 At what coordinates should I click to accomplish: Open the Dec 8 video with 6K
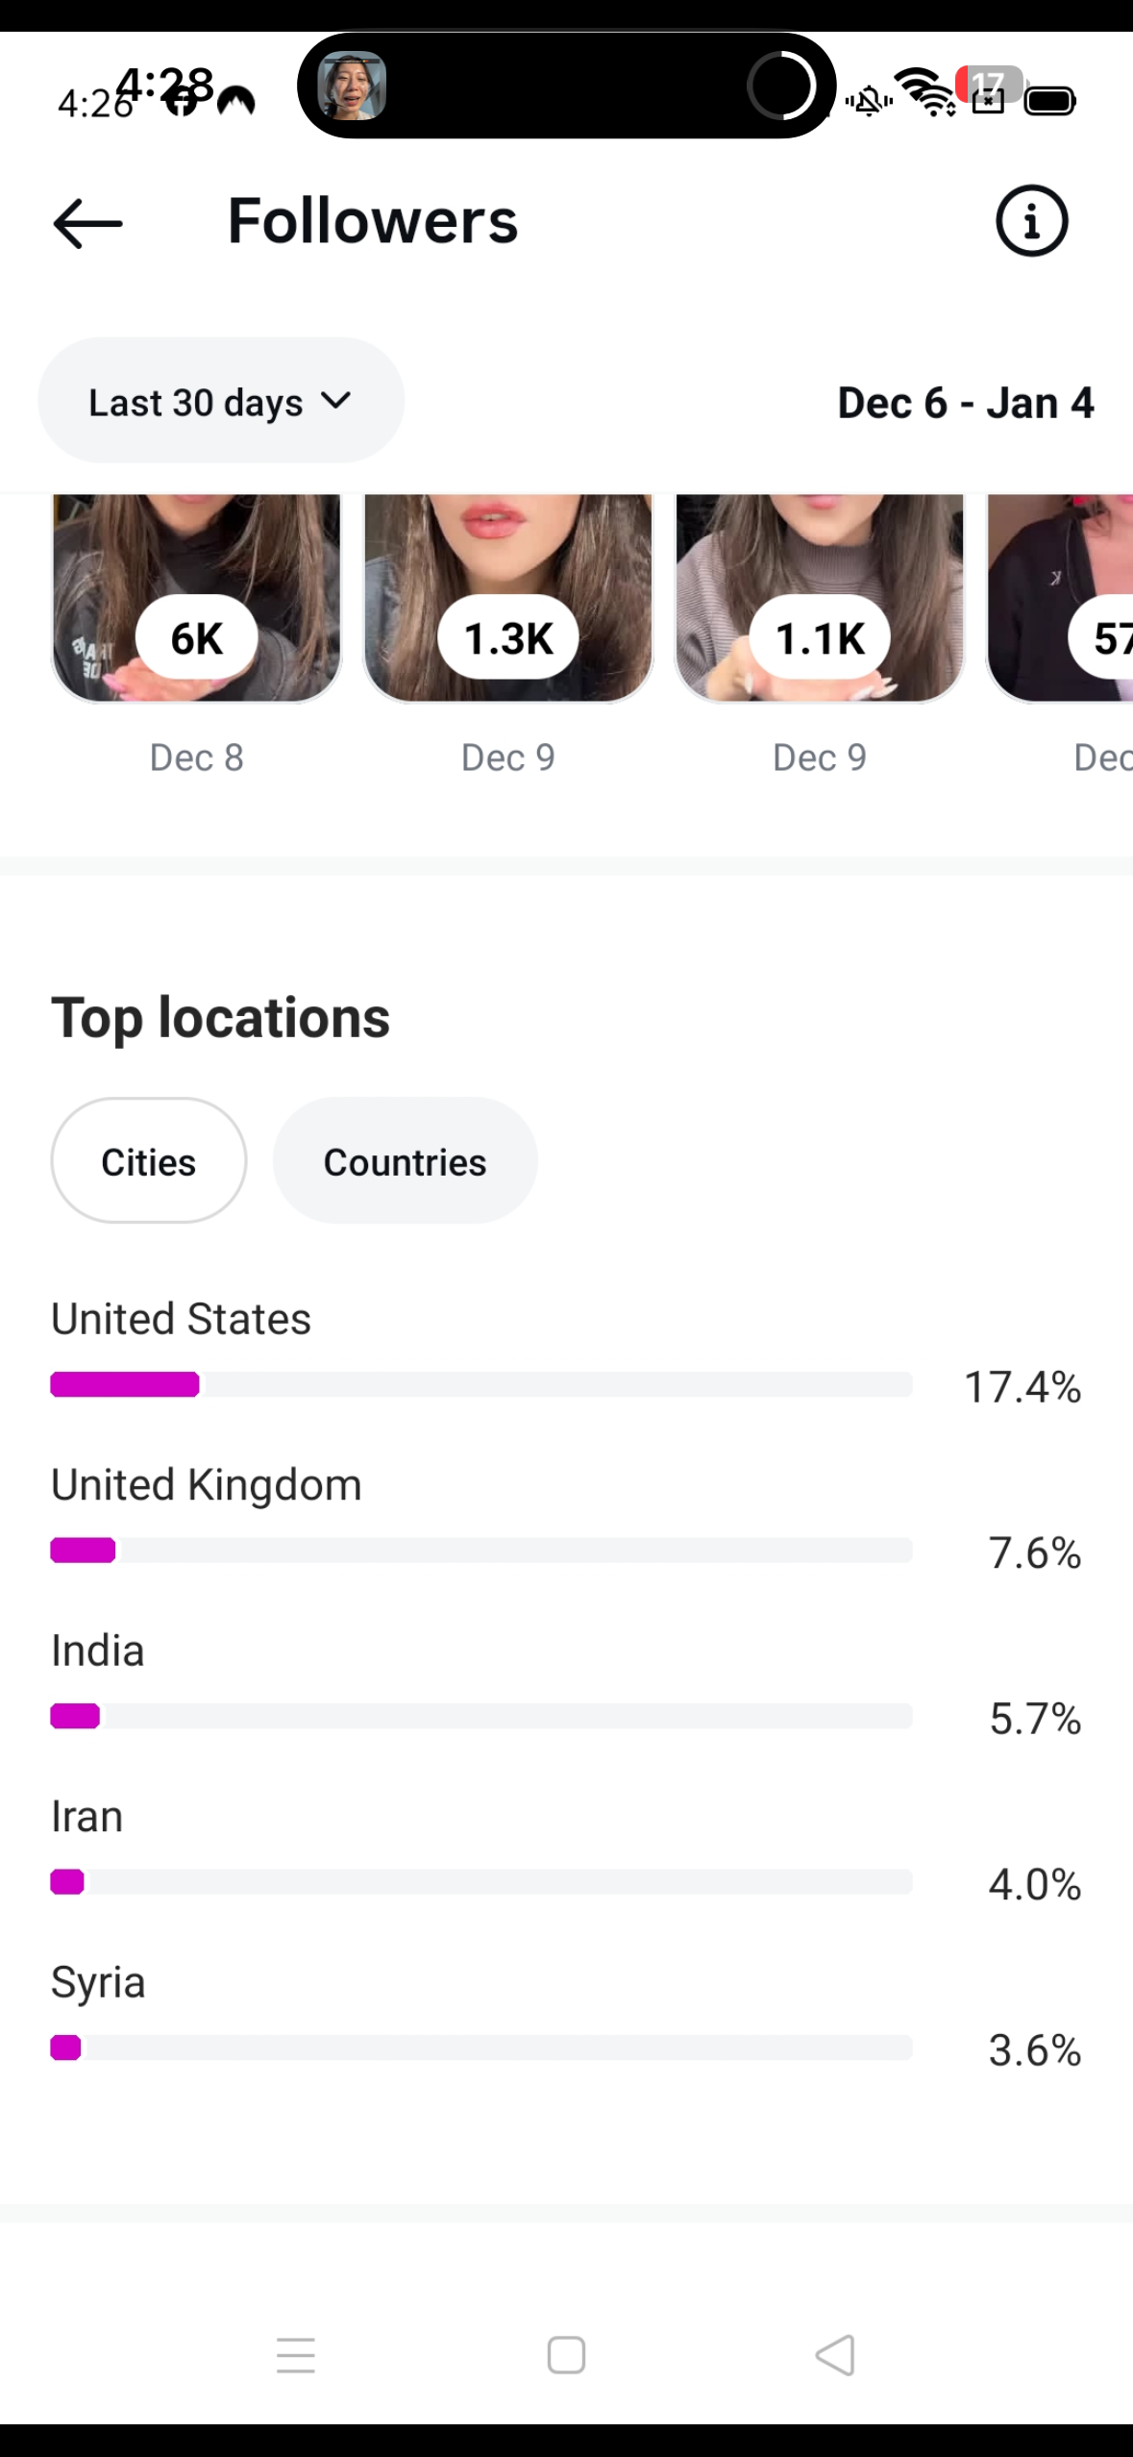tap(196, 598)
